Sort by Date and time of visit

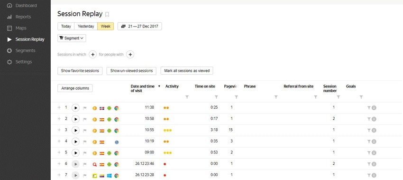tap(143, 88)
